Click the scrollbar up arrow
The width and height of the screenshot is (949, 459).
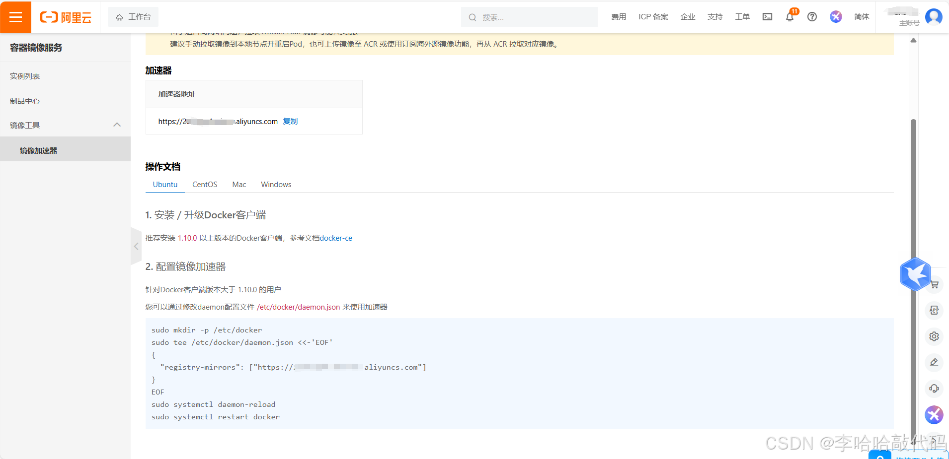point(913,40)
